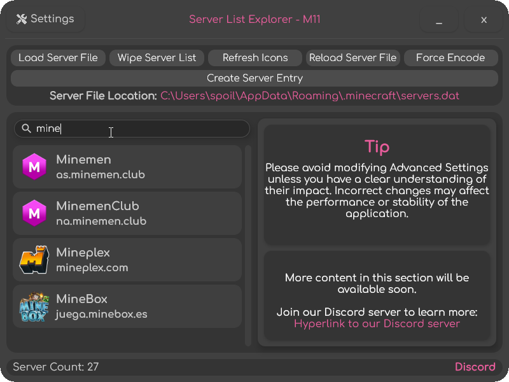The width and height of the screenshot is (509, 382).
Task: Refresh Icons in the toolbar
Action: (255, 58)
